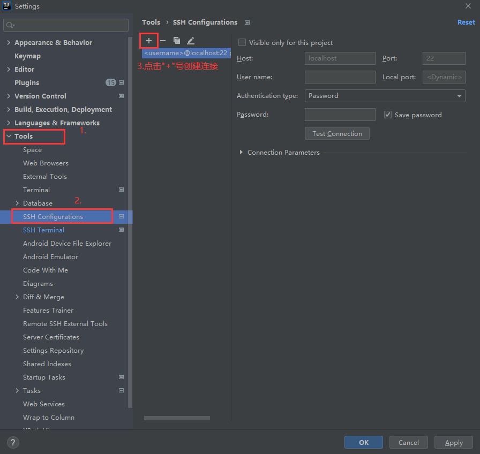Click the User name input field
This screenshot has height=454, width=480.
point(340,77)
